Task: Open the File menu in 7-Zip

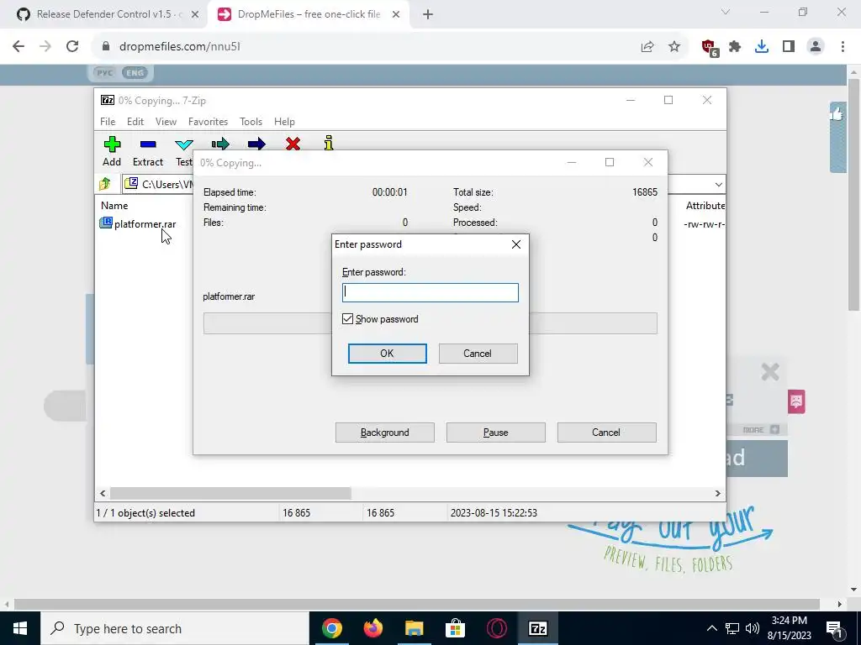Action: pyautogui.click(x=108, y=121)
